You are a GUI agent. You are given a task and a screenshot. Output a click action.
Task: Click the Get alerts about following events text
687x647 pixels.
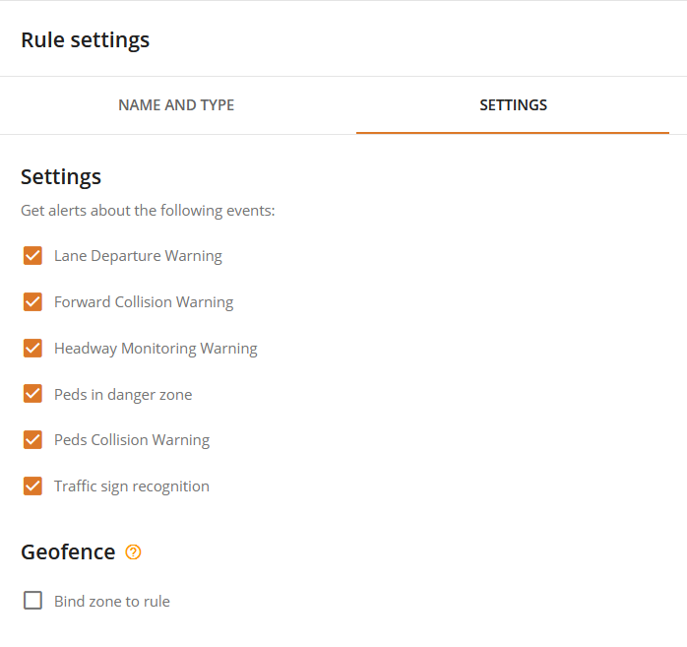tap(148, 211)
